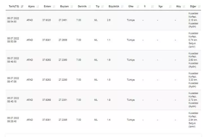Sort by Enlem using its arrow icon
The width and height of the screenshot is (206, 137).
point(54,6)
